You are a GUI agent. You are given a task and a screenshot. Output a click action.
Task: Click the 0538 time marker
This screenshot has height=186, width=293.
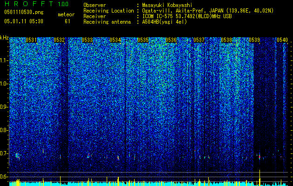(x=226, y=40)
